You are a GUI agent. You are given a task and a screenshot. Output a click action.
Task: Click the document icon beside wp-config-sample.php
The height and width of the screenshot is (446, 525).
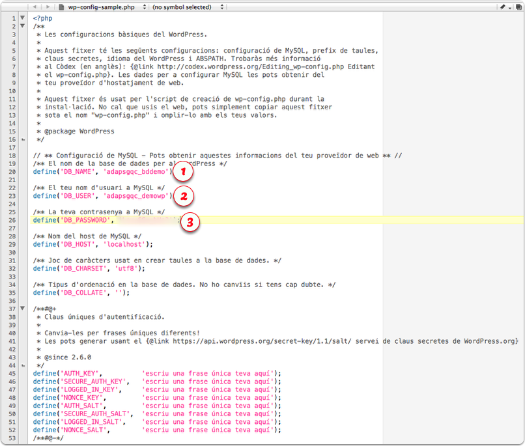pos(62,7)
